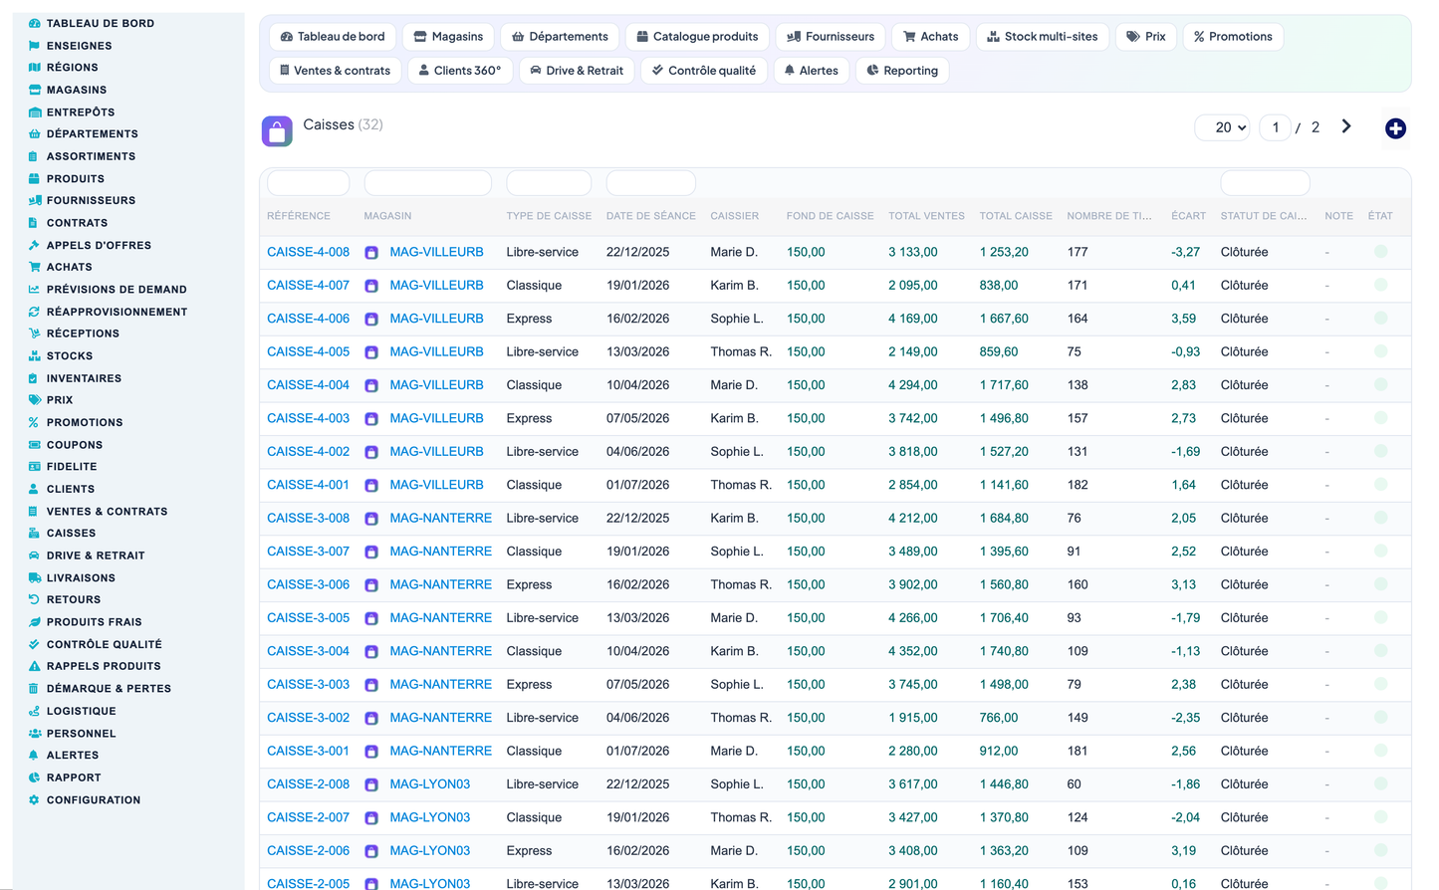Screen dimensions: 1439x890
Task: Toggle état indicator for CAISSE-3-005
Action: coord(1380,617)
